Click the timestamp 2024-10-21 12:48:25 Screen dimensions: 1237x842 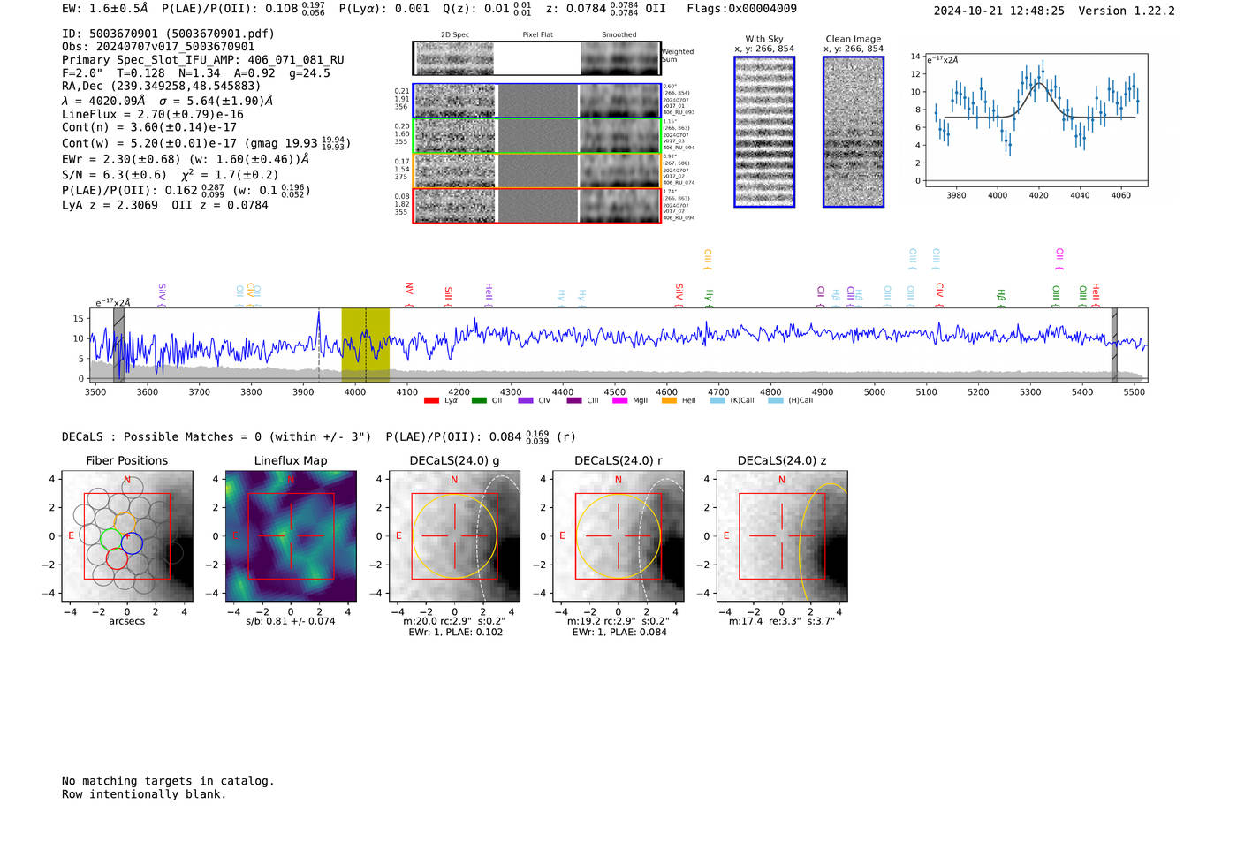tap(999, 11)
